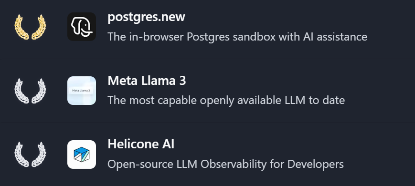The width and height of the screenshot is (415, 186).
Task: Select the Meta Llama 3 product thumbnail
Action: point(82,91)
